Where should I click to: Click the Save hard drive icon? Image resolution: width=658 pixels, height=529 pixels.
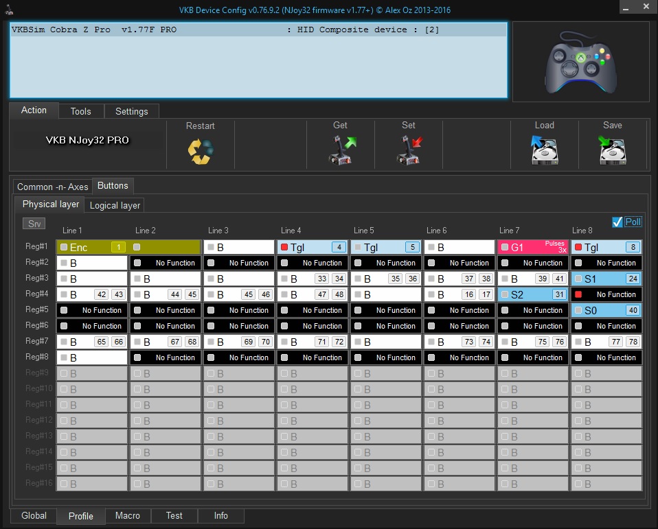pyautogui.click(x=612, y=150)
